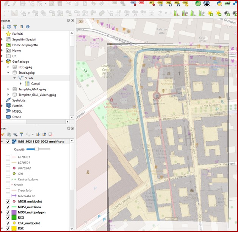Click Layers panel expand all icon

coord(38,134)
